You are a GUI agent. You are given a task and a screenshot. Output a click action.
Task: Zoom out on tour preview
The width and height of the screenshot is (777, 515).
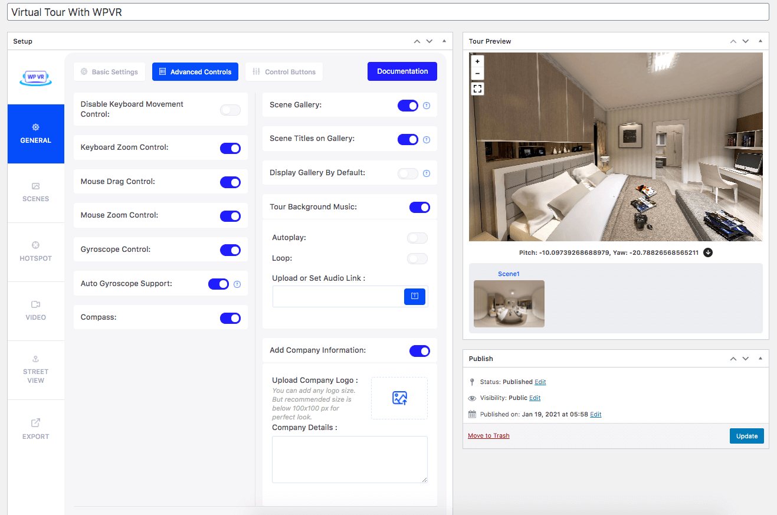point(477,74)
